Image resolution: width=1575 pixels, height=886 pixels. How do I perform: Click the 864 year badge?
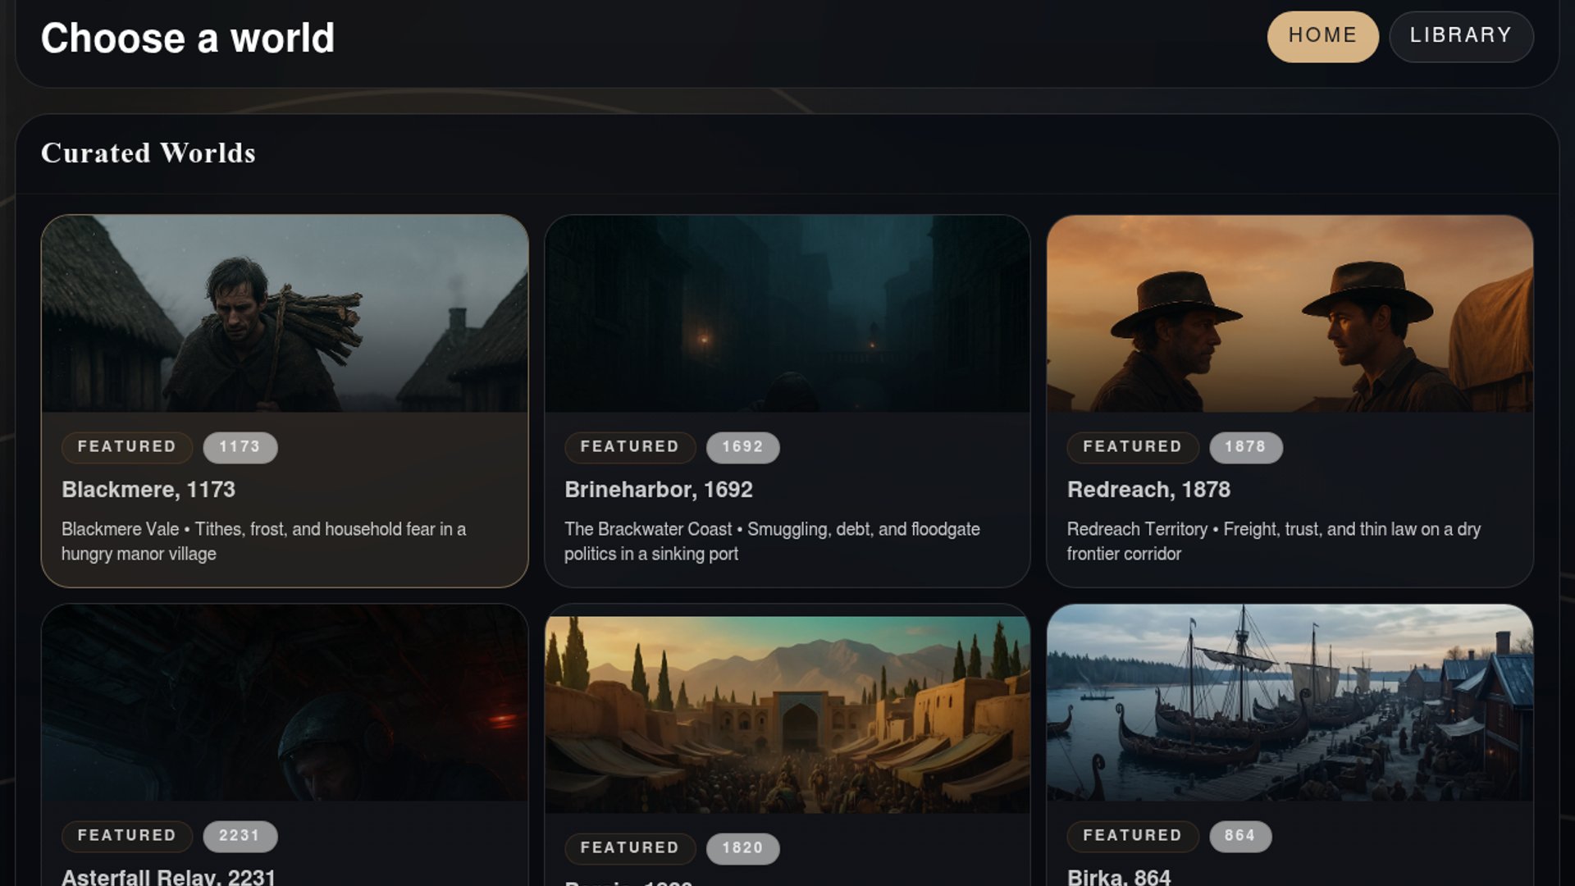(1239, 836)
